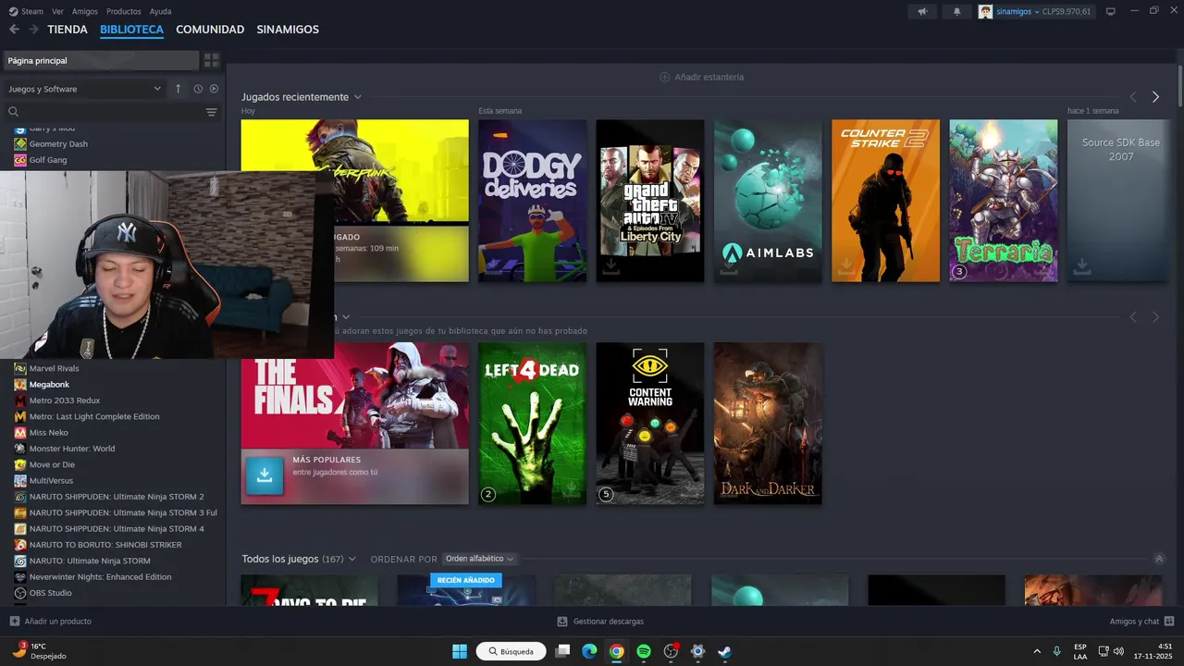Viewport: 1184px width, 666px height.
Task: Select OBS Studio in the sidebar
Action: (50, 593)
